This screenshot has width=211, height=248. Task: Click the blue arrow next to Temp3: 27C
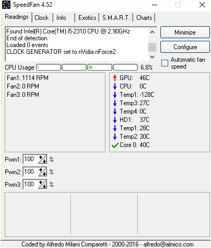tap(115, 103)
